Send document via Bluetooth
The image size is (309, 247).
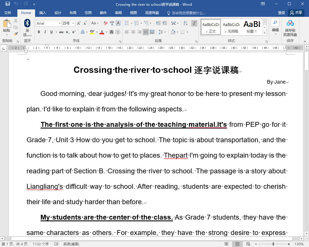(27, 27)
